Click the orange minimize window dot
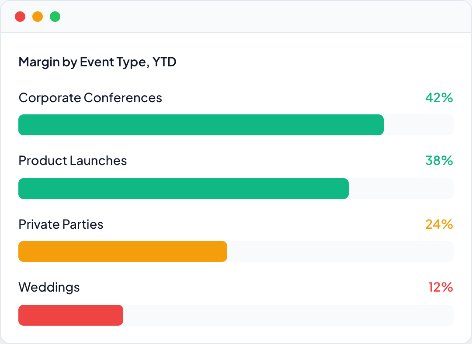Screen dimensions: 472x344 [x=38, y=17]
